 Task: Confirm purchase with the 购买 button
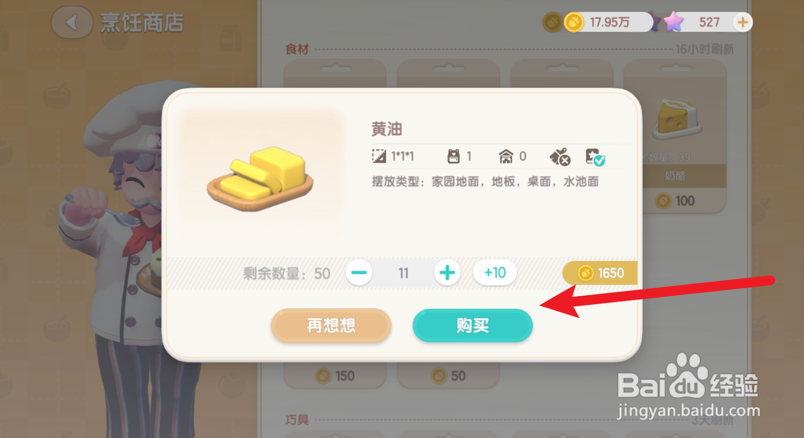pos(473,325)
